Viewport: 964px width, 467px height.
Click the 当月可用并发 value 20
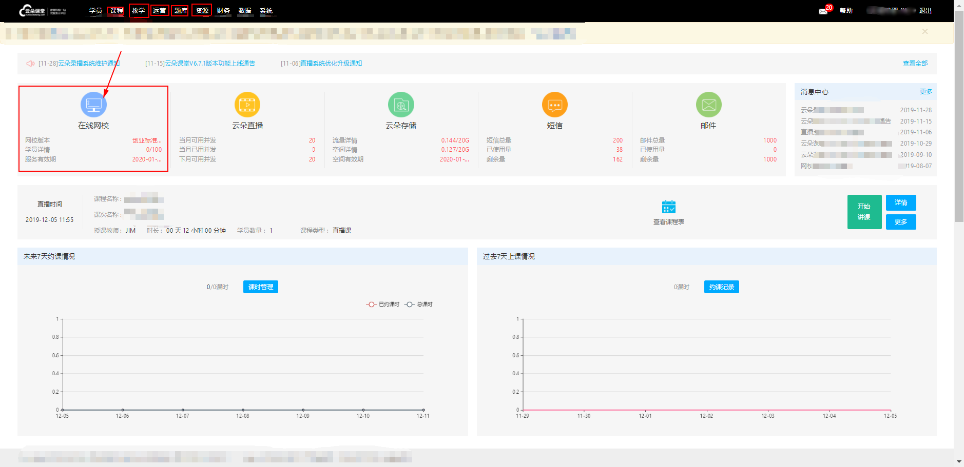point(312,140)
